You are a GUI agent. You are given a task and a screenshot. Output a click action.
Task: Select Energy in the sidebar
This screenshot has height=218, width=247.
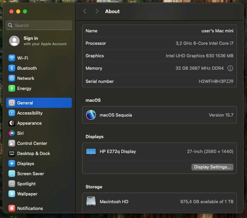pyautogui.click(x=39, y=88)
